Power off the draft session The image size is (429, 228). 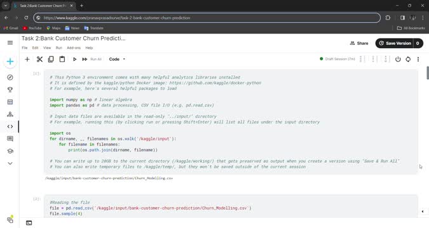click(x=398, y=60)
